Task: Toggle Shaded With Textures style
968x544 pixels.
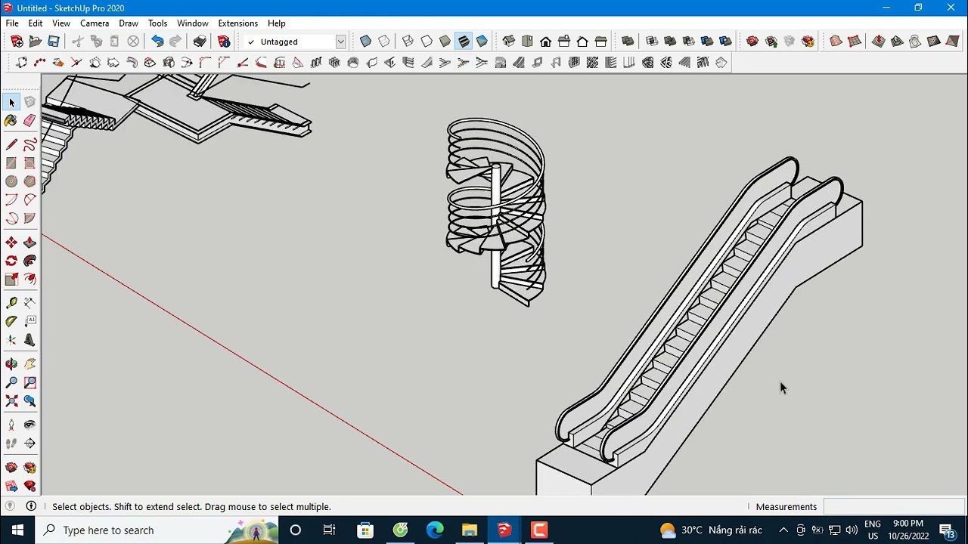Action: (464, 42)
